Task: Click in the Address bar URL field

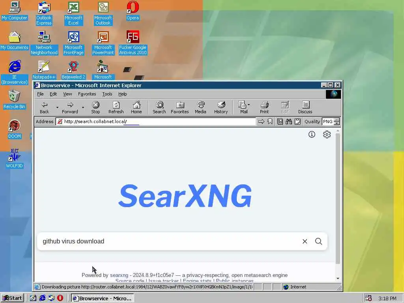Action: (155, 122)
